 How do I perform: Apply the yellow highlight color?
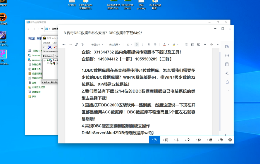coord(174,45)
